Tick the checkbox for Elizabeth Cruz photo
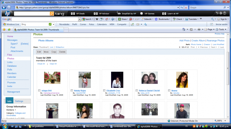231x129 pixels. click(x=104, y=91)
